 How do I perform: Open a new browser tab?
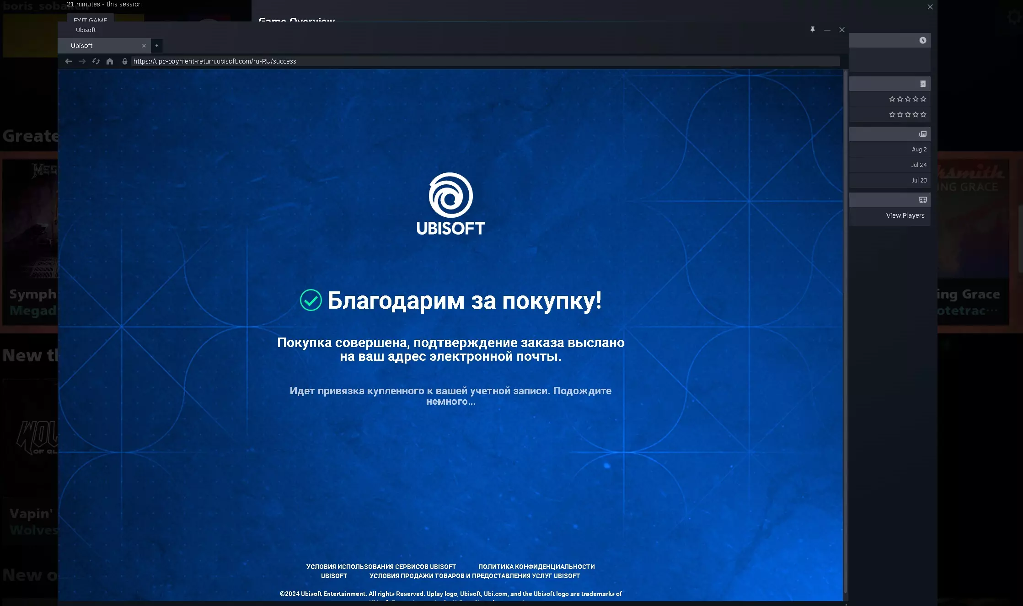(x=157, y=46)
